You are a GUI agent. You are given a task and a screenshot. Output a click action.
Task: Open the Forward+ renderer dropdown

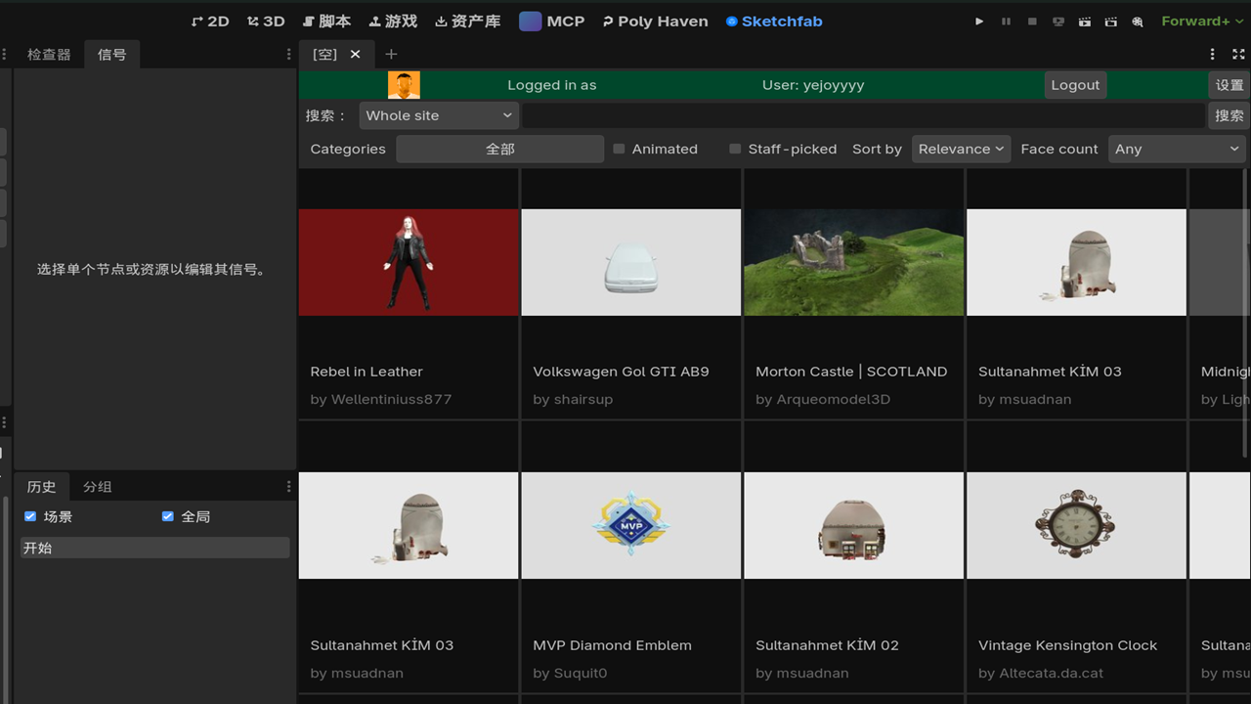click(1201, 22)
